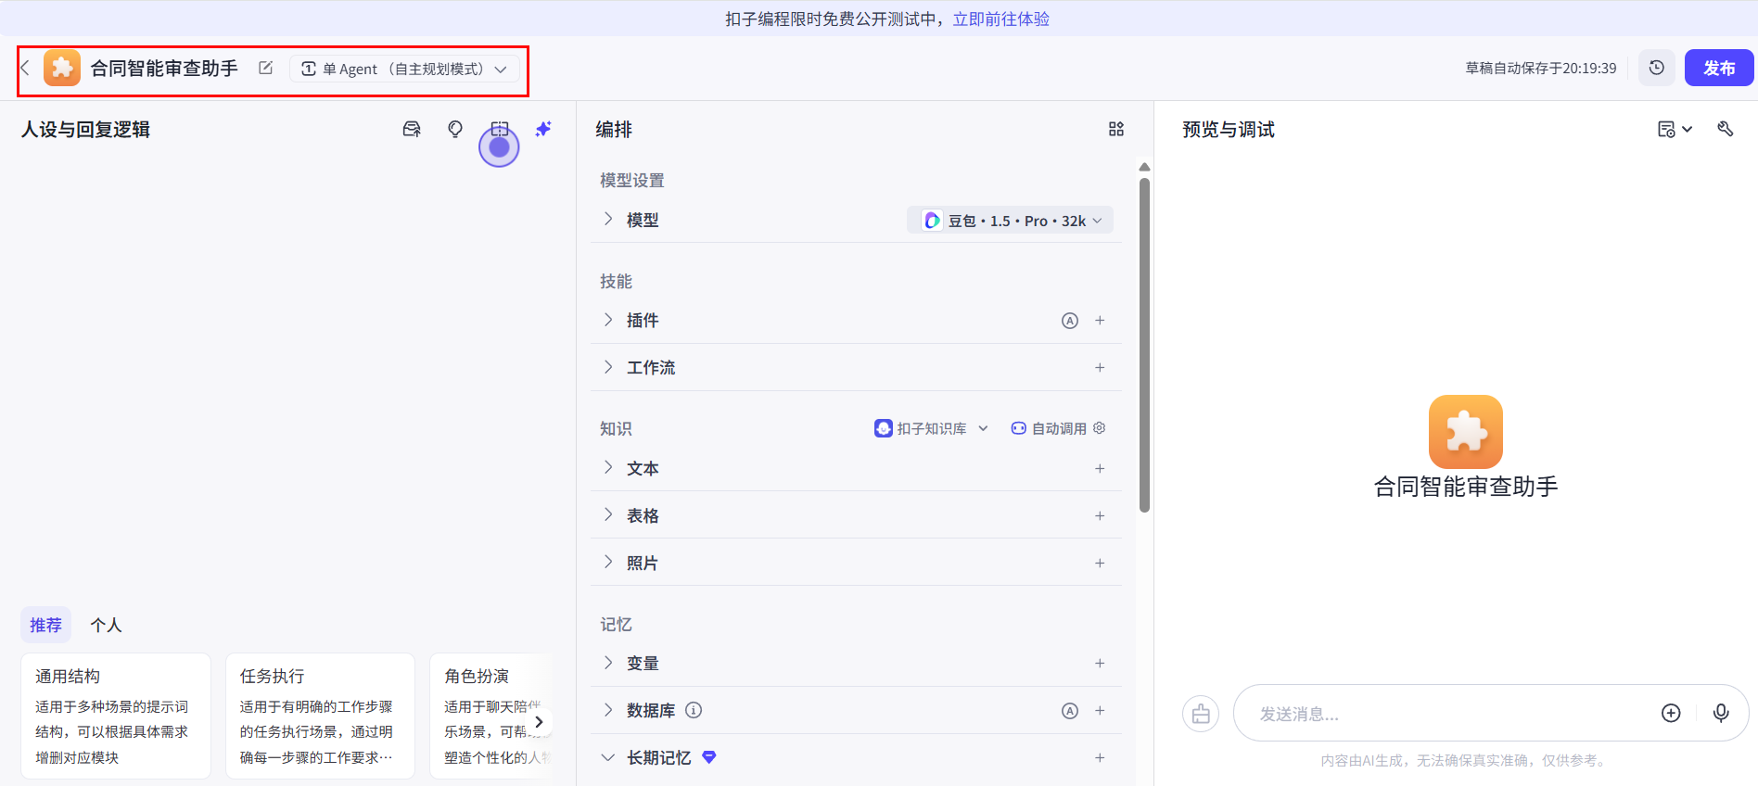Image resolution: width=1758 pixels, height=786 pixels.
Task: Click the scrollbar up arrow in 编排 panel
Action: coord(1145,167)
